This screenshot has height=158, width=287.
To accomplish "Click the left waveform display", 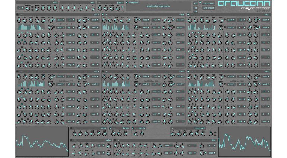I will coord(42,142).
